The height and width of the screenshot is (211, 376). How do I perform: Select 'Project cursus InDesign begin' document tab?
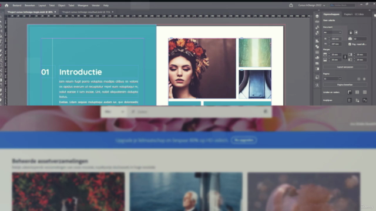(30, 12)
